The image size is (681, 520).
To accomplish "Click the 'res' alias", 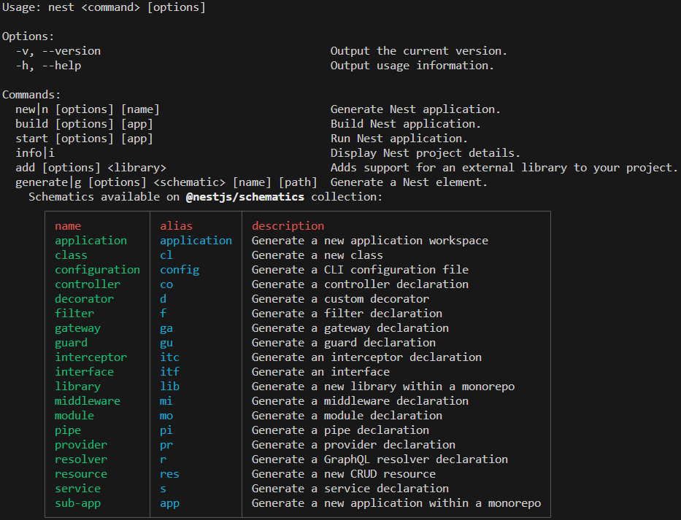I will click(x=169, y=474).
